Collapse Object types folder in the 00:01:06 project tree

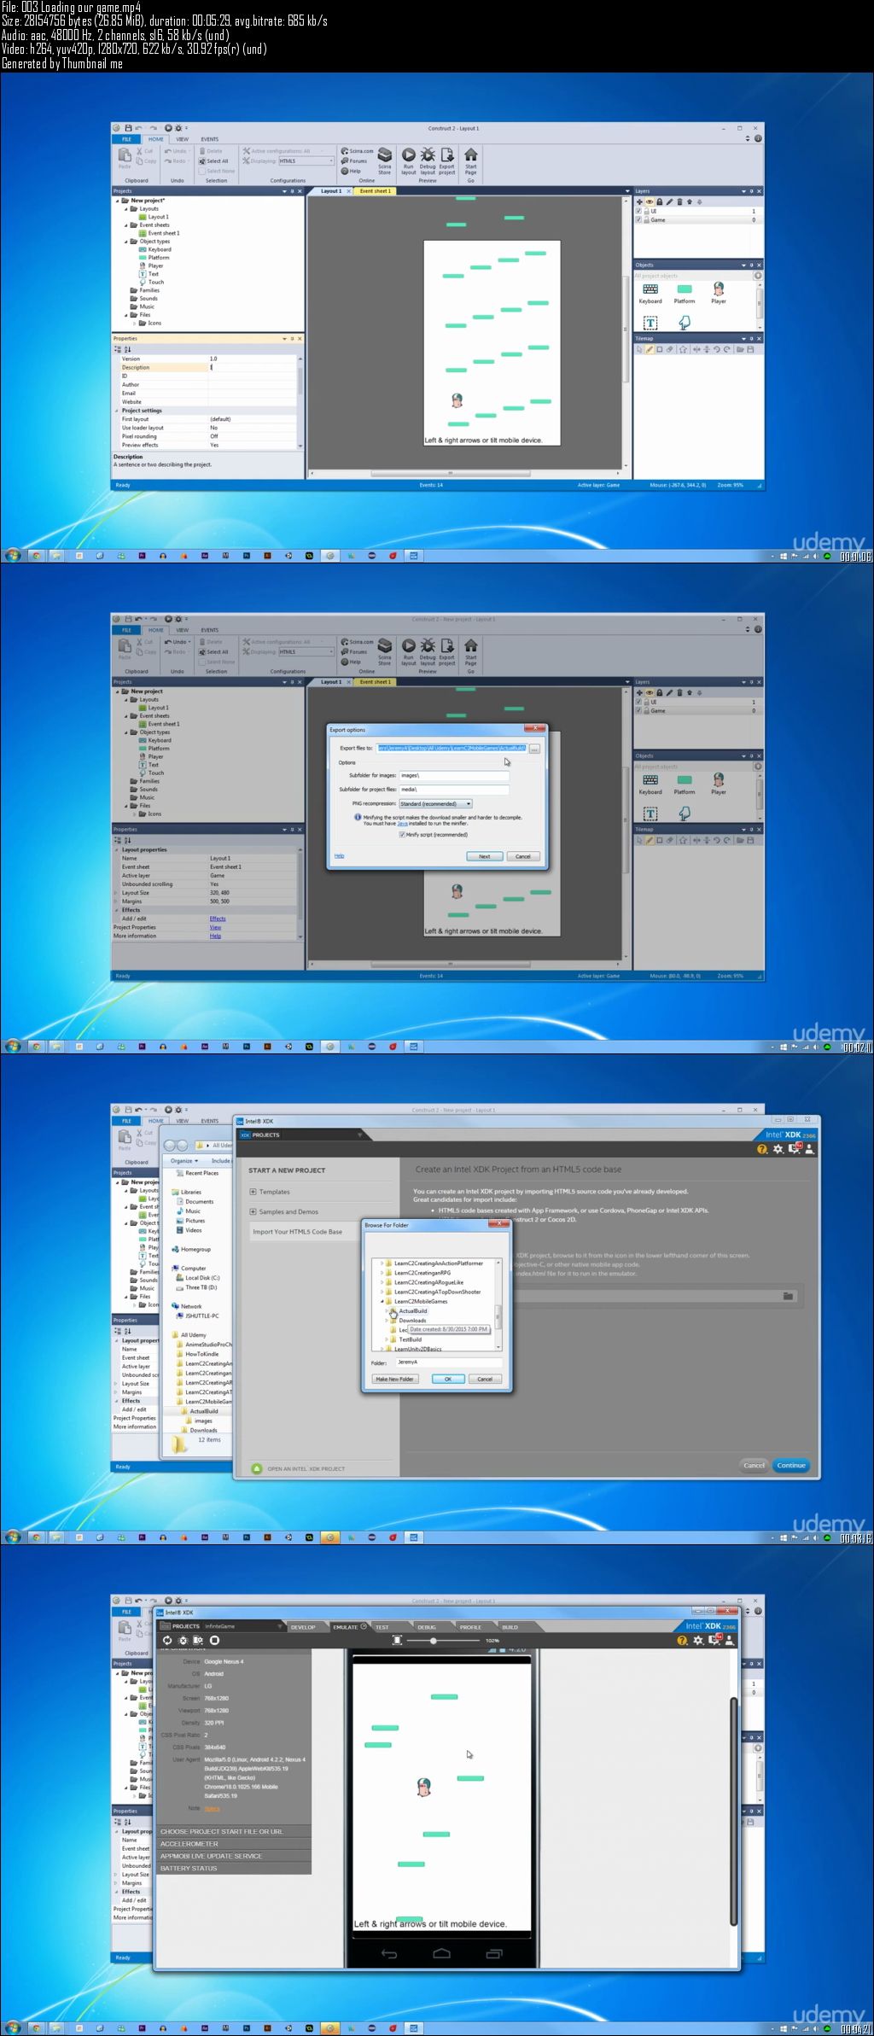(x=127, y=242)
